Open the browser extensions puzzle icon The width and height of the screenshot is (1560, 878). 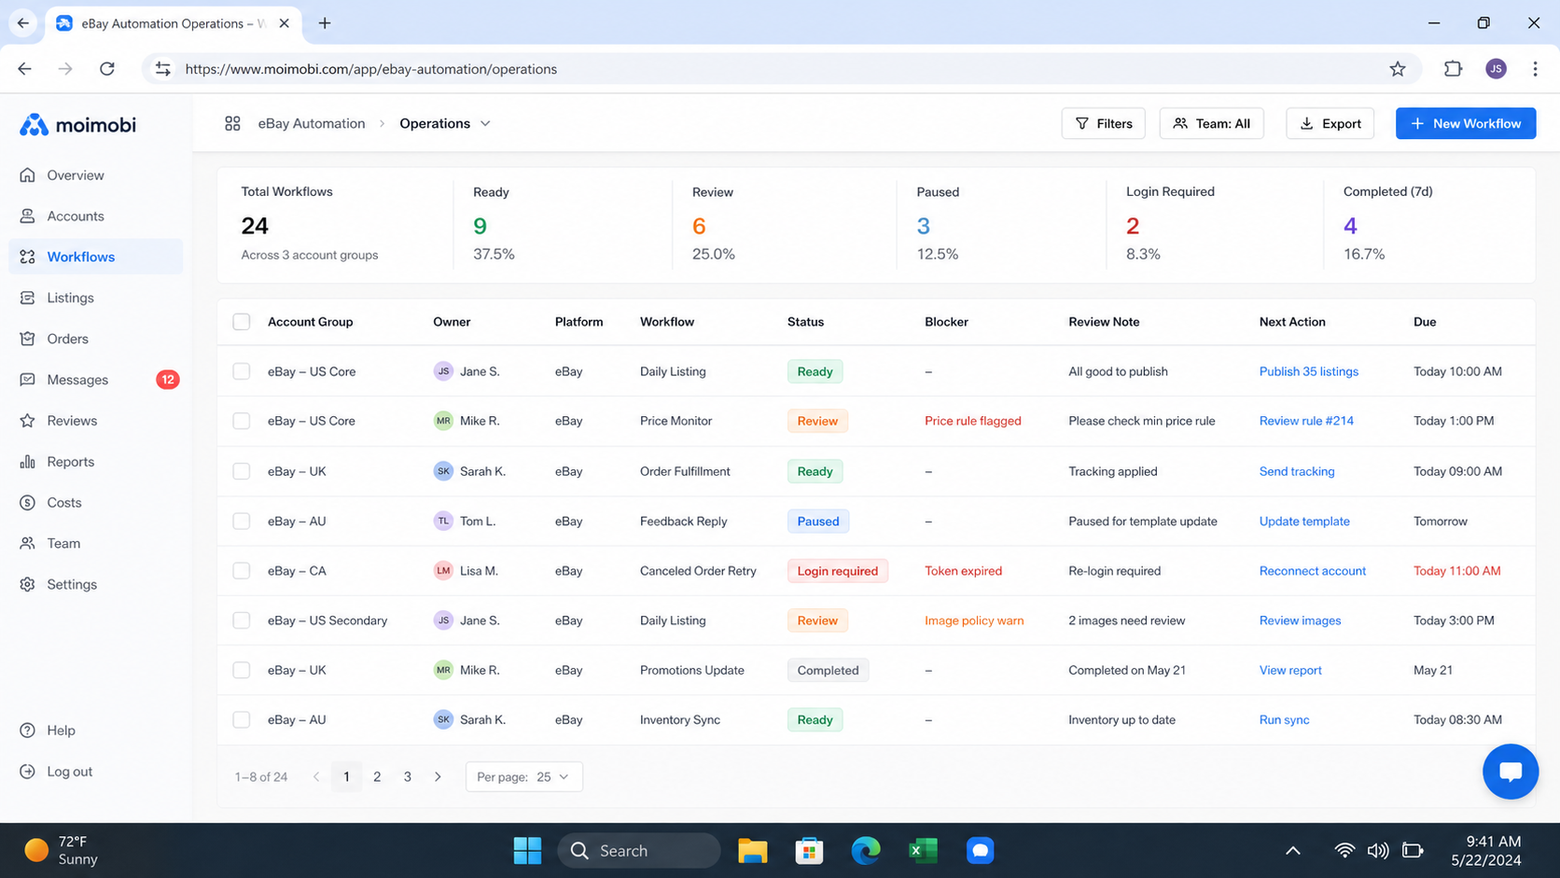tap(1453, 69)
